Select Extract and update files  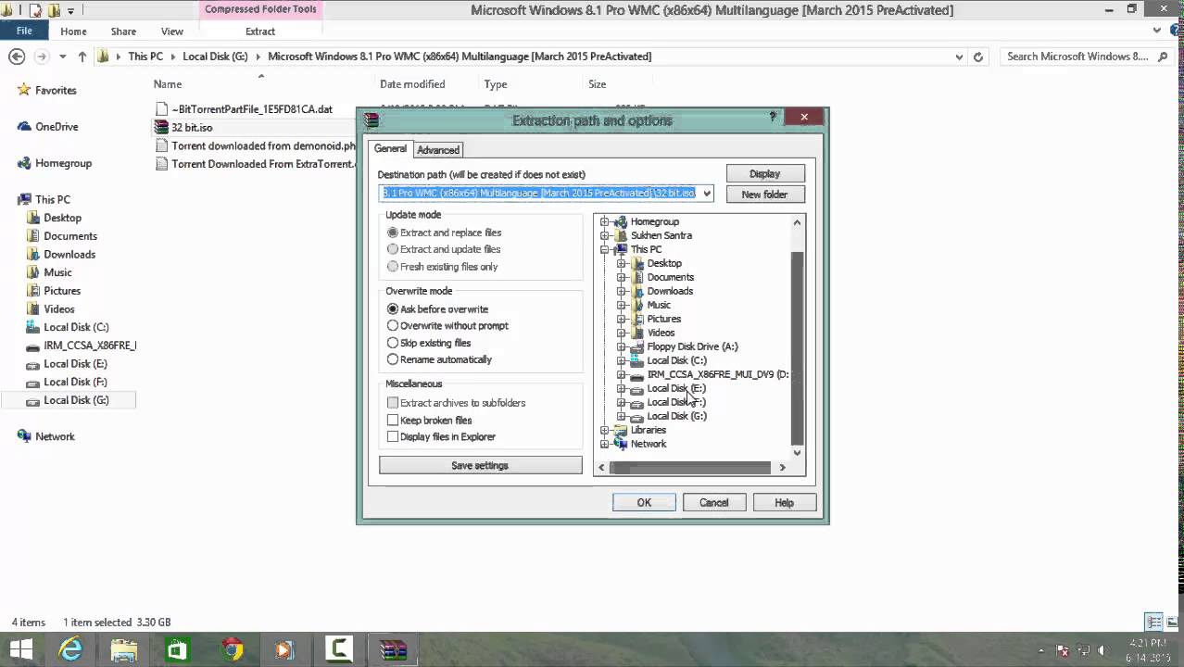[444, 249]
